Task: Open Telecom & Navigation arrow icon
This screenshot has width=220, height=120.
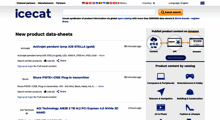Action: click(x=161, y=92)
